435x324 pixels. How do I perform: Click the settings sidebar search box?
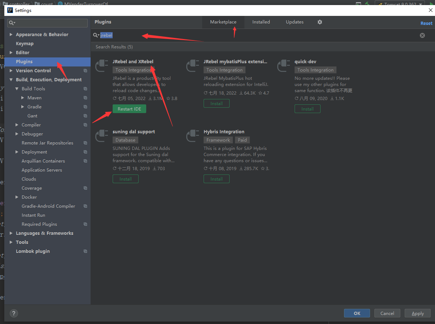[x=47, y=23]
